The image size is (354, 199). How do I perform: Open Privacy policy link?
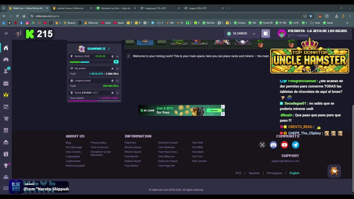tap(98, 143)
